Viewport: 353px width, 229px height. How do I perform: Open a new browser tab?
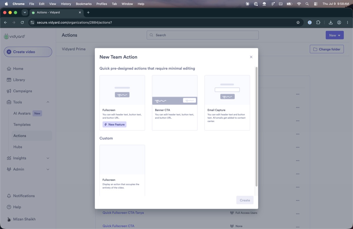coord(88,12)
